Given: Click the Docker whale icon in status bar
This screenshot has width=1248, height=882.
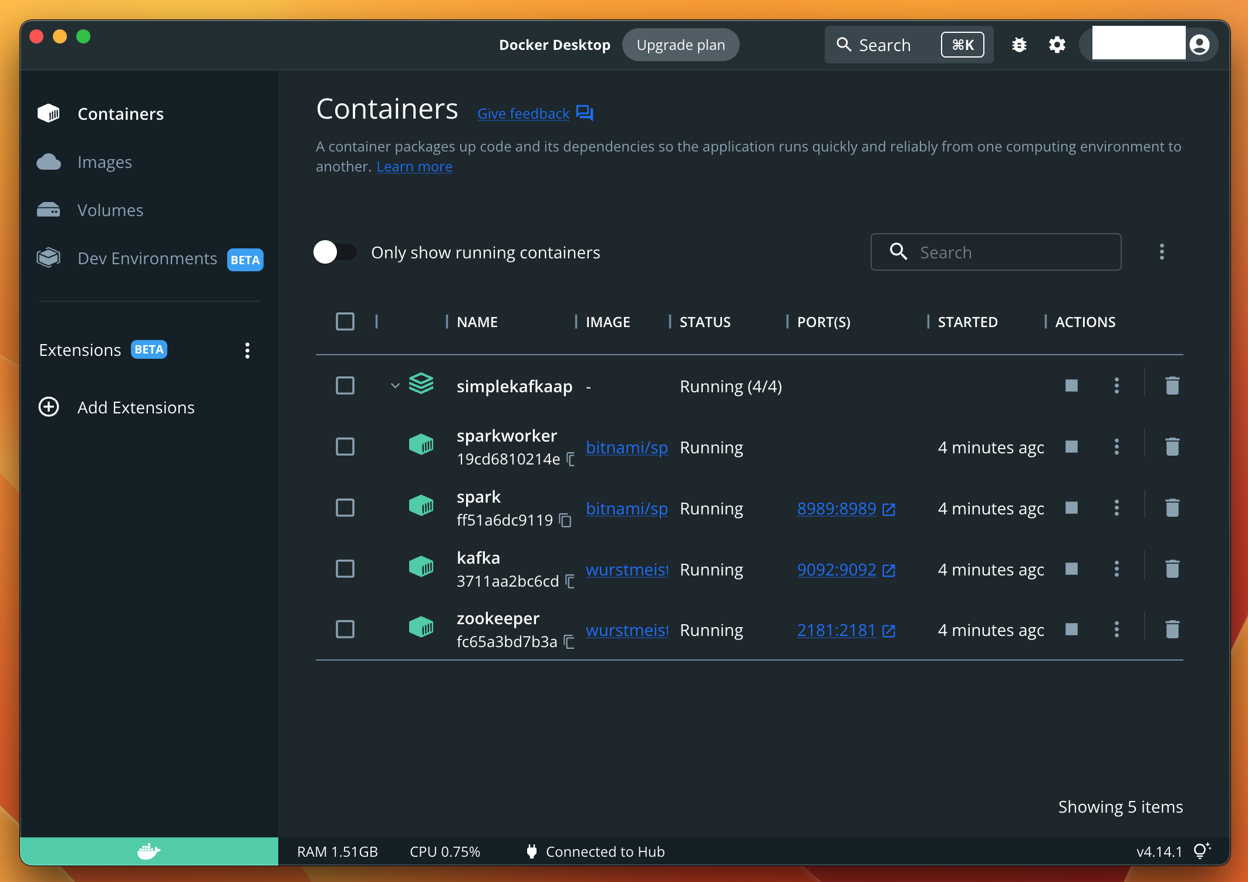Looking at the screenshot, I should (x=149, y=851).
